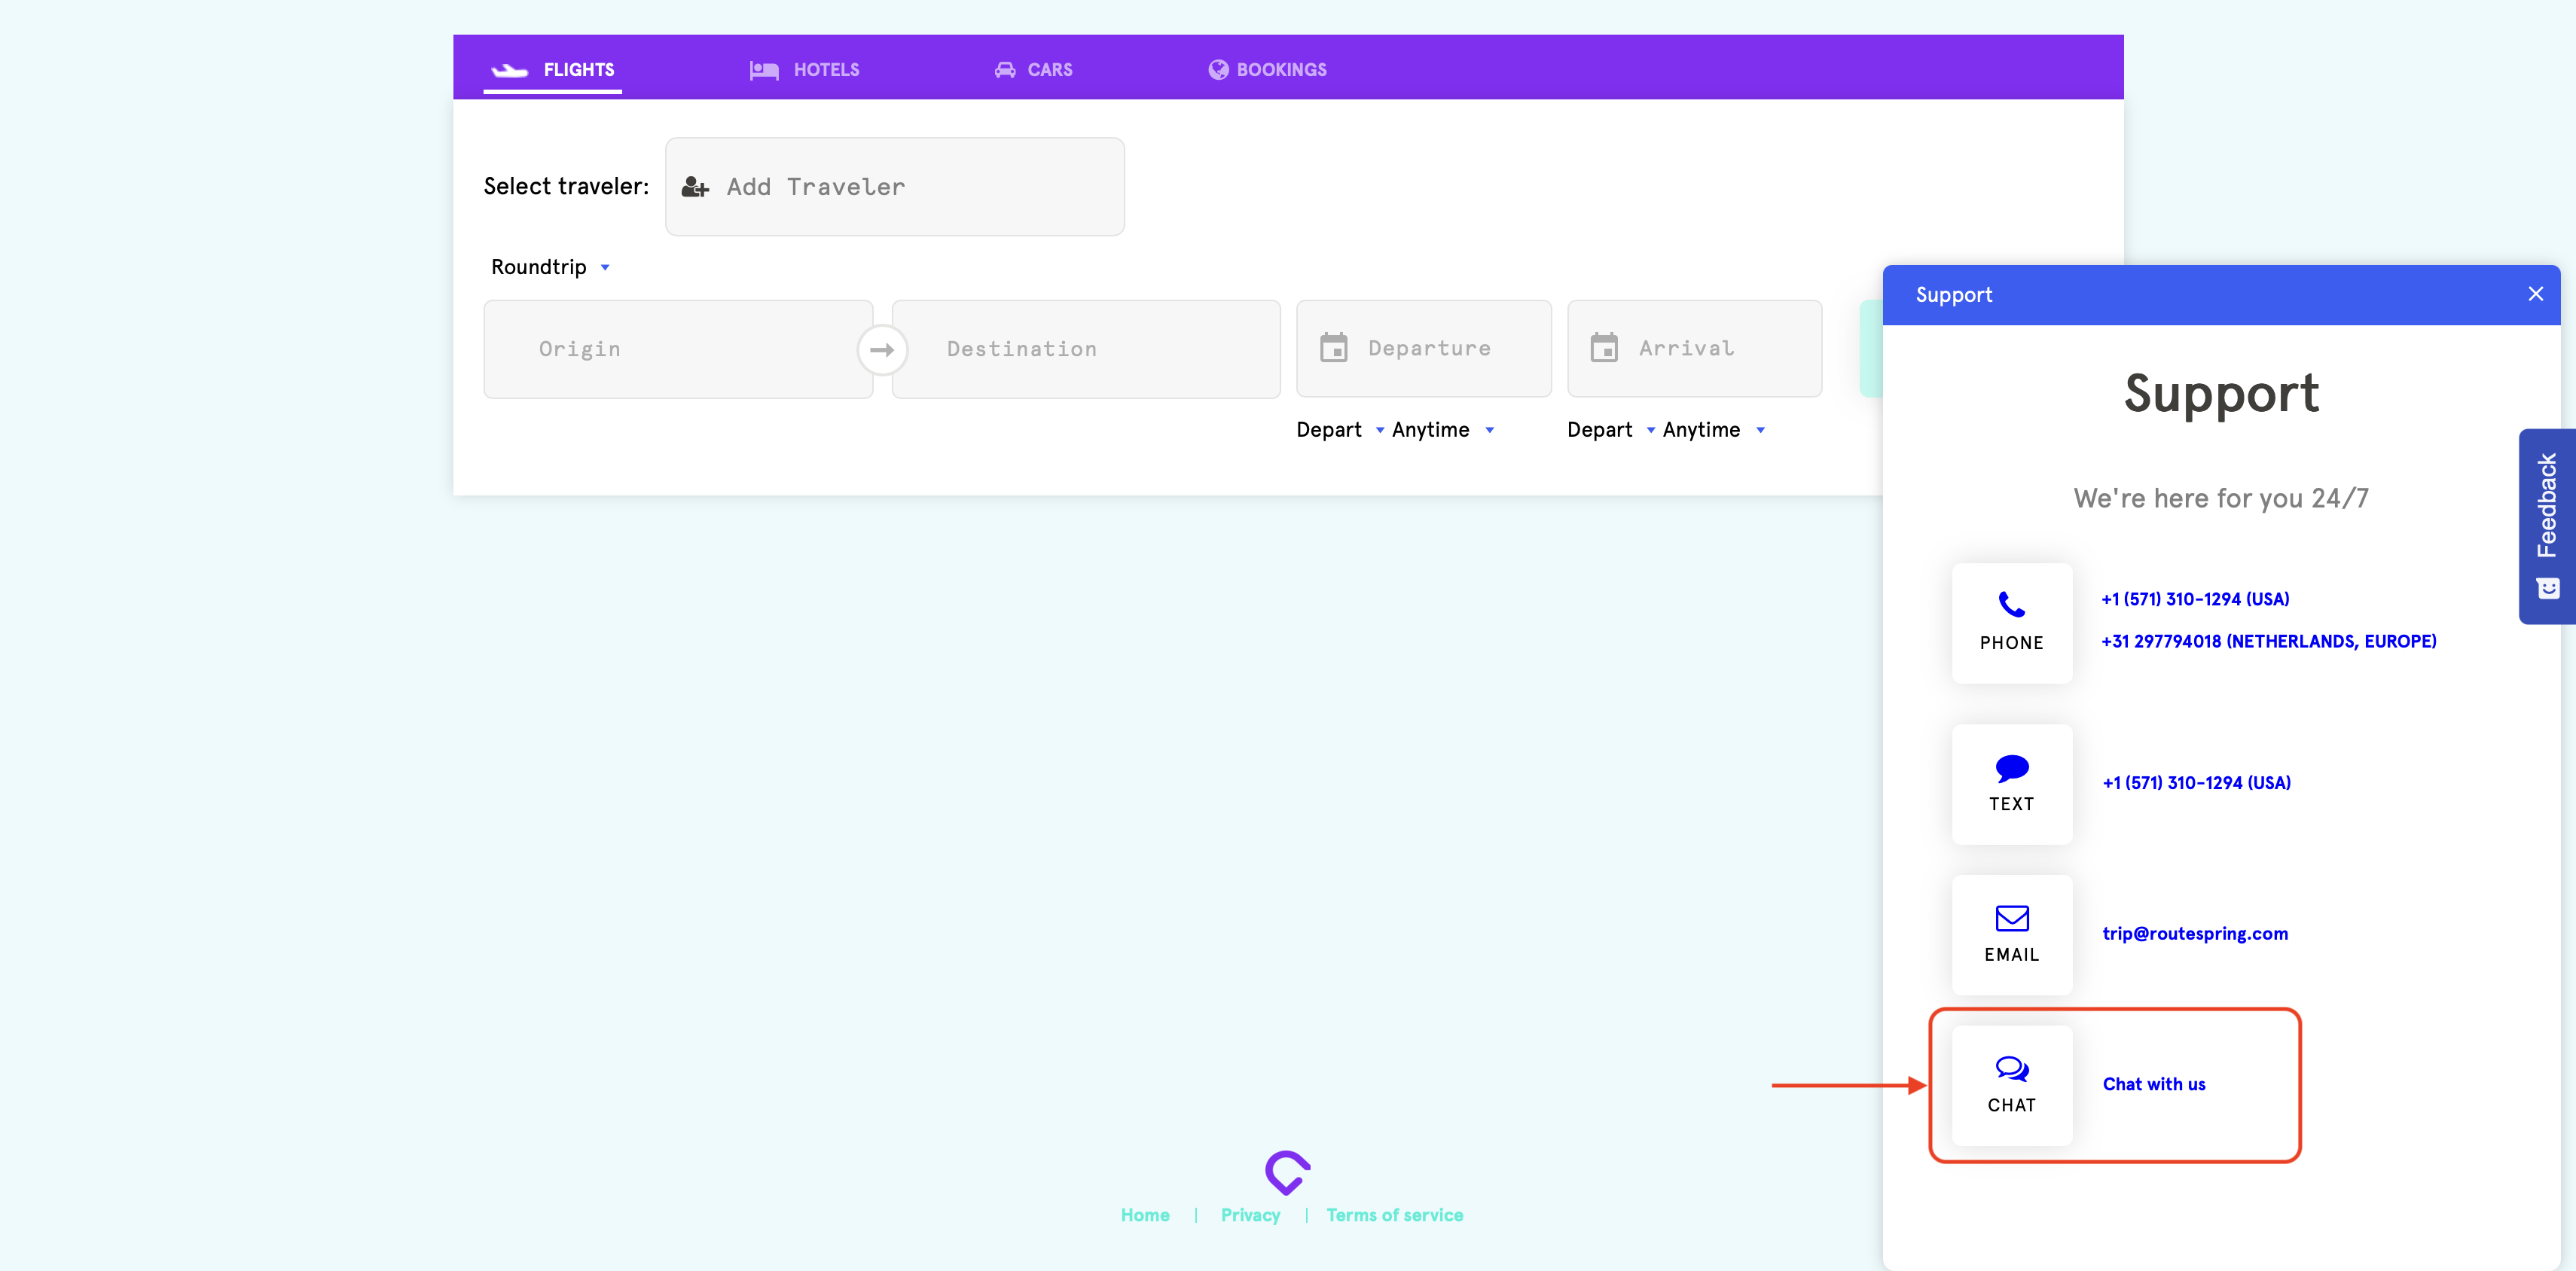Call the USA phone number link under Phone
2576x1271 pixels.
point(2195,599)
